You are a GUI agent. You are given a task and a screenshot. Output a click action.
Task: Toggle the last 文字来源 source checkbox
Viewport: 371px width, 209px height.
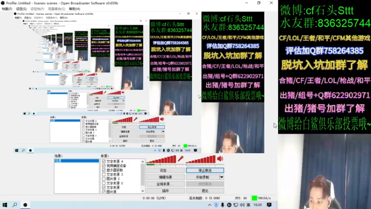[103, 188]
